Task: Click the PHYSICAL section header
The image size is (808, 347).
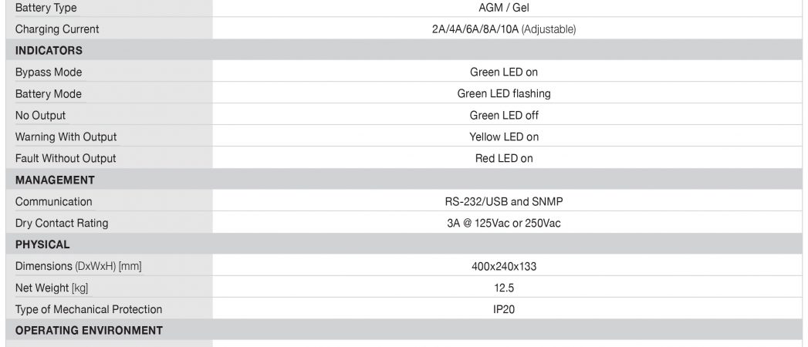Action: click(42, 245)
